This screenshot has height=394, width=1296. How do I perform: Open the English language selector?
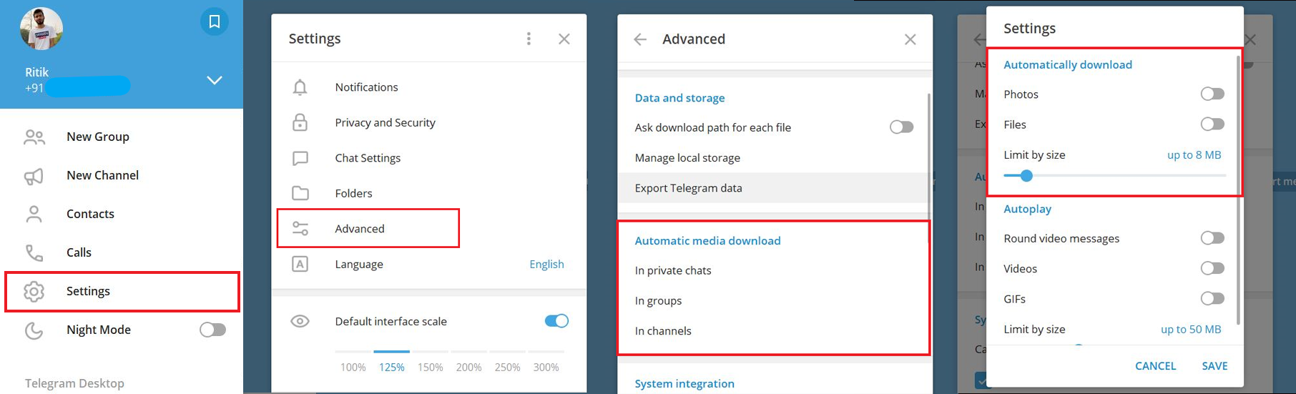coord(546,265)
